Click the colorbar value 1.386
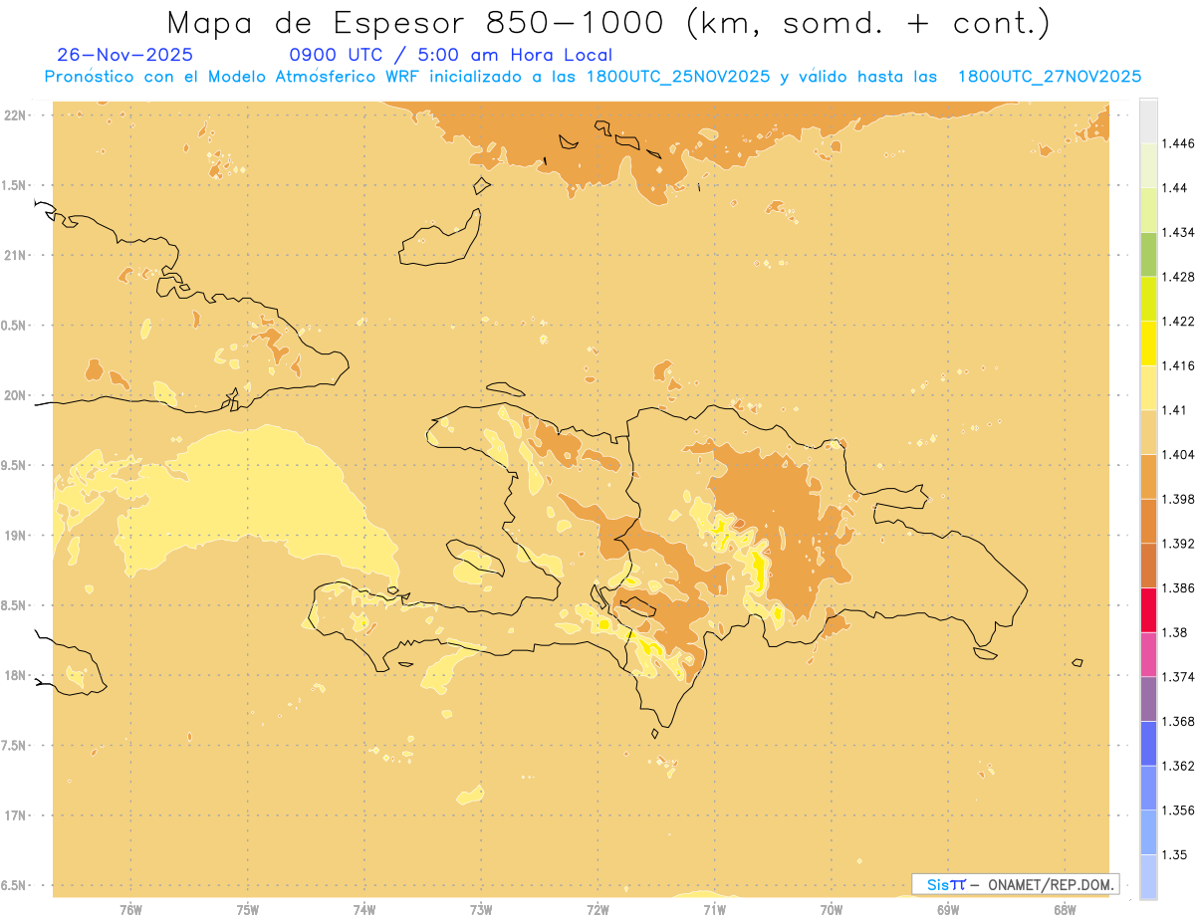The height and width of the screenshot is (923, 1195). pos(1180,588)
